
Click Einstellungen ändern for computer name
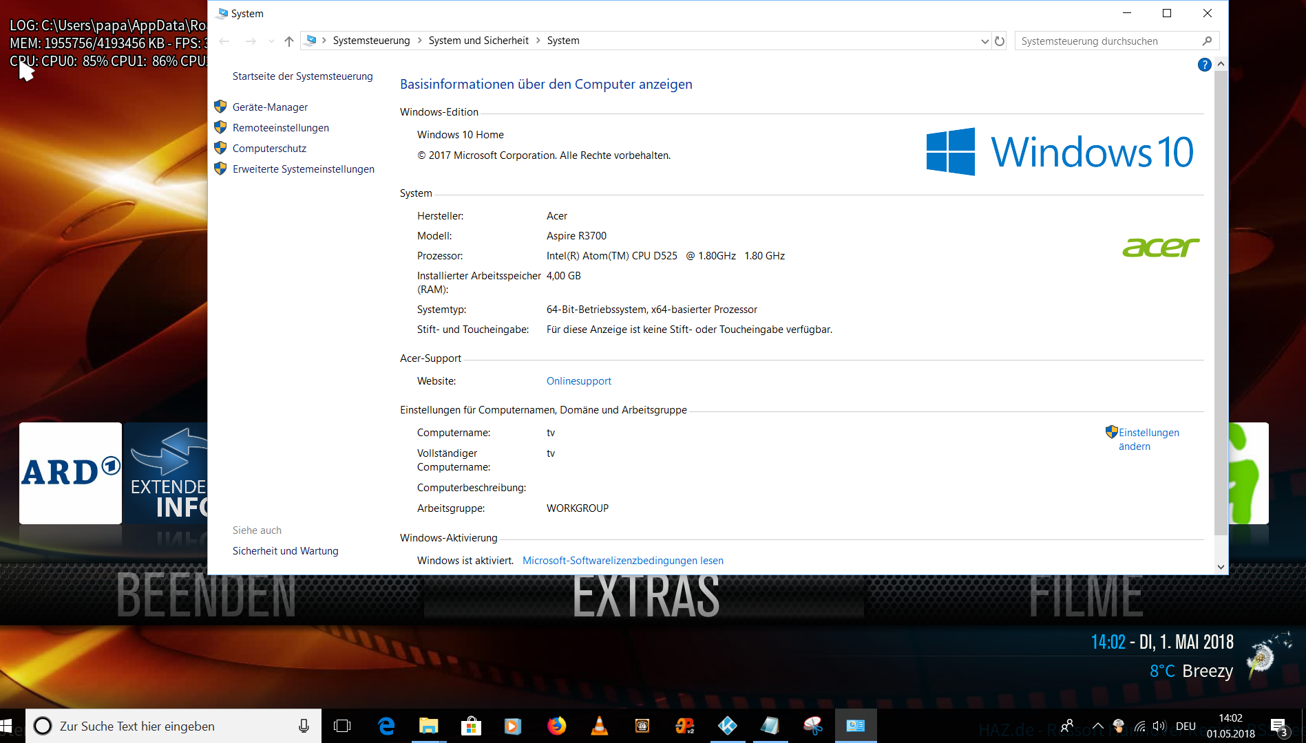click(1148, 439)
